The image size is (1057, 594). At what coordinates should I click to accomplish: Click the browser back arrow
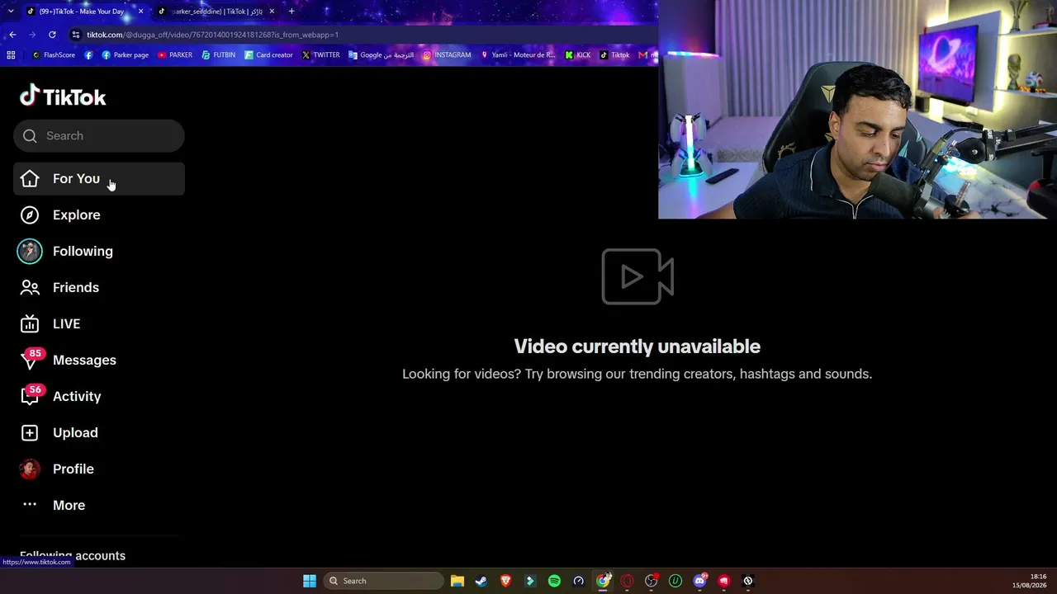tap(12, 35)
